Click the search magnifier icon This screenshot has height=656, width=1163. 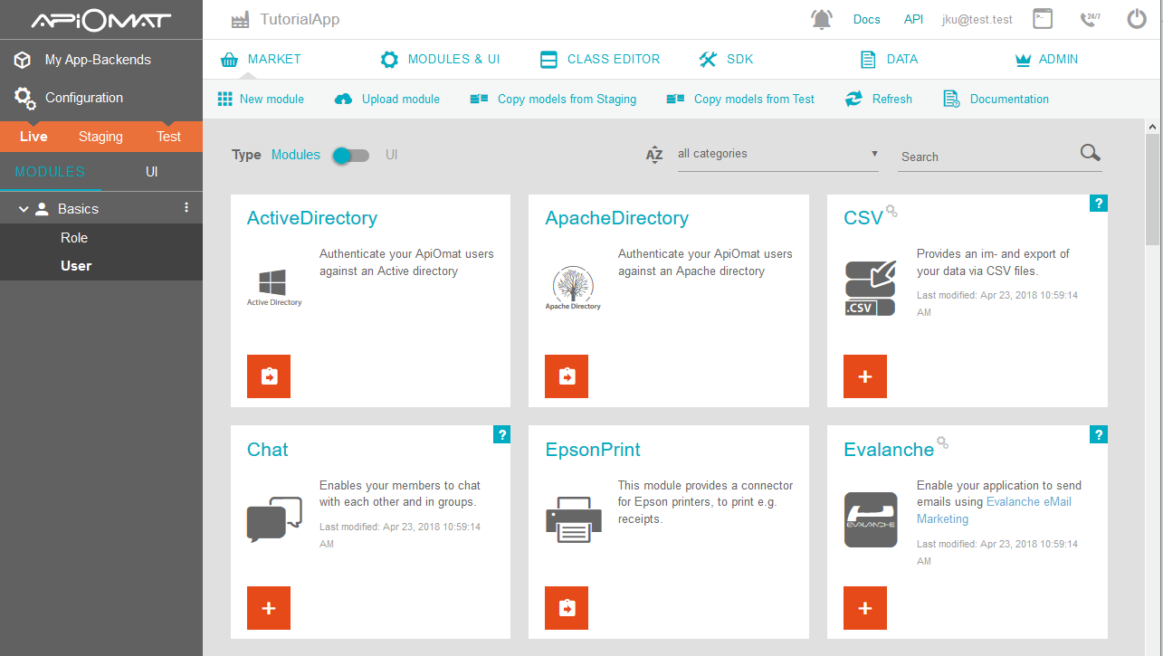(1091, 153)
